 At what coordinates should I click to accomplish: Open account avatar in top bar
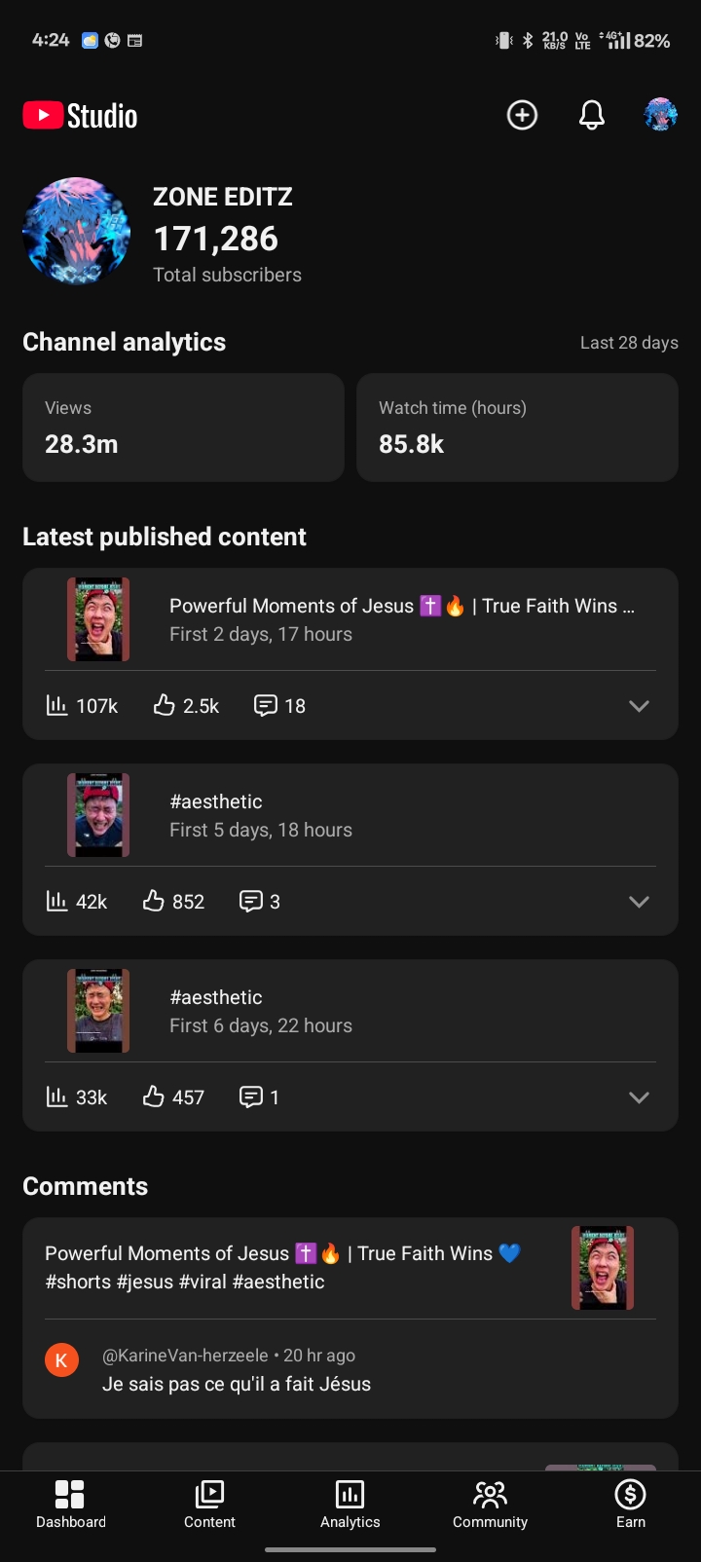tap(660, 115)
